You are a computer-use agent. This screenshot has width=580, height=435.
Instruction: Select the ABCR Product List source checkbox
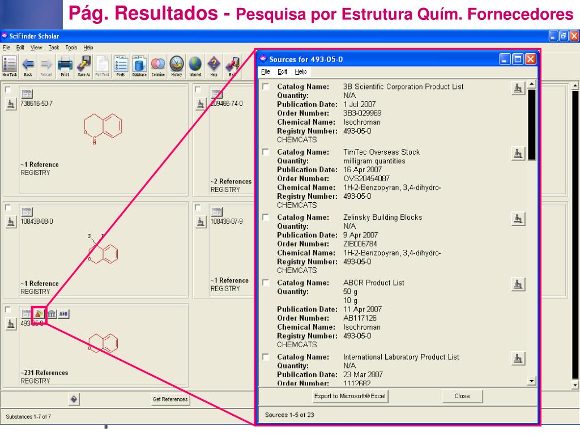click(x=266, y=283)
